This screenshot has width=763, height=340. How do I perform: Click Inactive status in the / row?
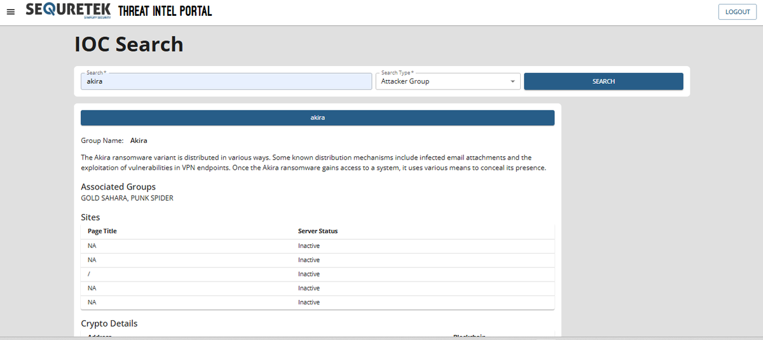click(309, 274)
